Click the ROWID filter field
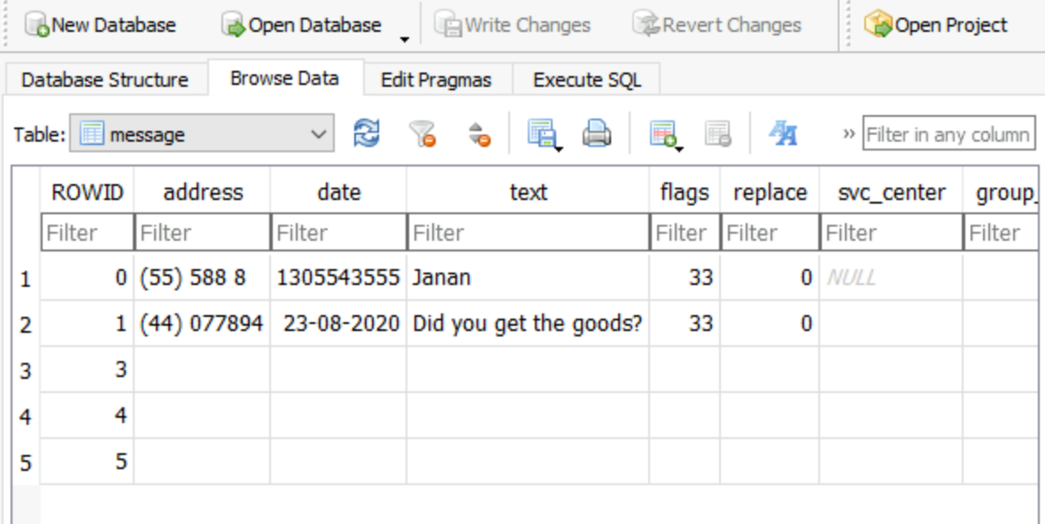Screen dimensions: 1045x524 tap(88, 233)
